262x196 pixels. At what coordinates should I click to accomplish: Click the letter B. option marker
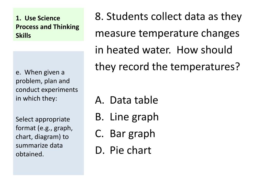click(x=100, y=117)
